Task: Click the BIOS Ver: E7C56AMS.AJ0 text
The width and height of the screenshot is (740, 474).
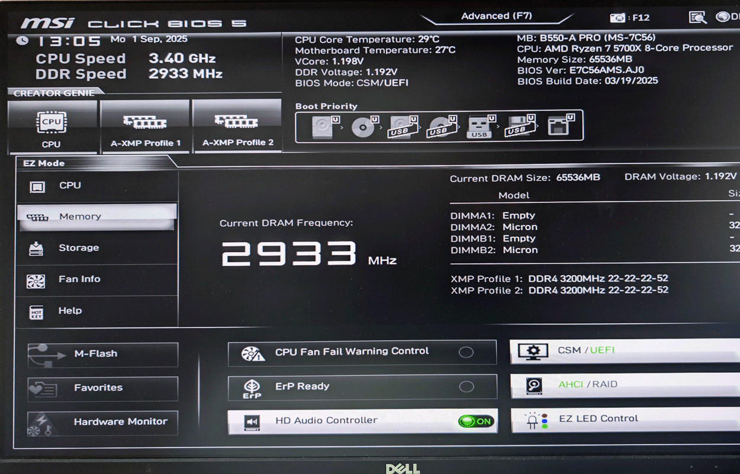Action: [581, 70]
